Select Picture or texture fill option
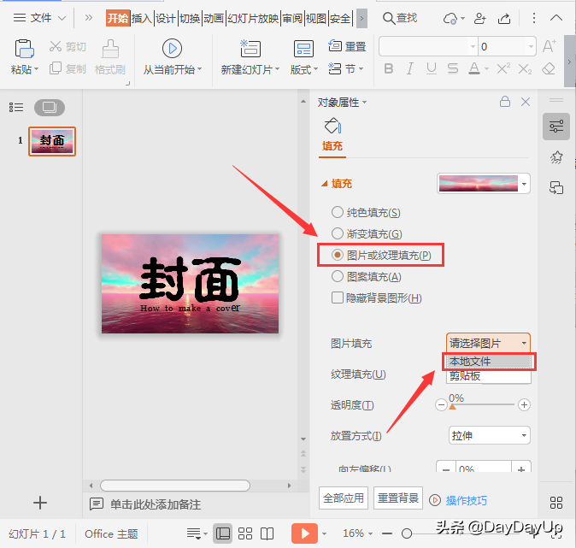Screen dimensions: 576x548 (x=381, y=255)
